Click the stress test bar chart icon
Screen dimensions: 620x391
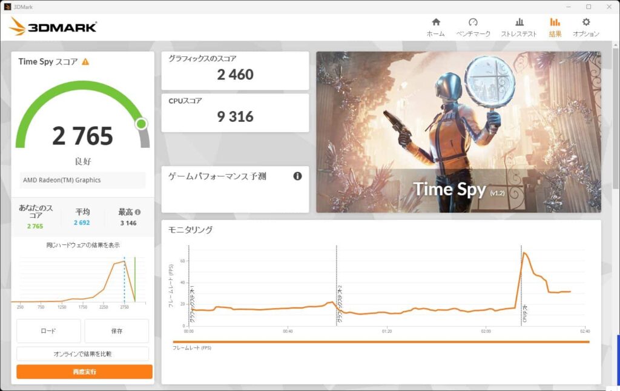tap(519, 22)
